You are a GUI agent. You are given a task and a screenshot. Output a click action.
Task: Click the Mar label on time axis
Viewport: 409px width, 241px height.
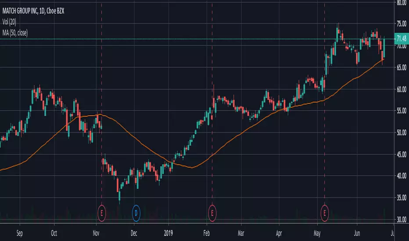[241, 233]
